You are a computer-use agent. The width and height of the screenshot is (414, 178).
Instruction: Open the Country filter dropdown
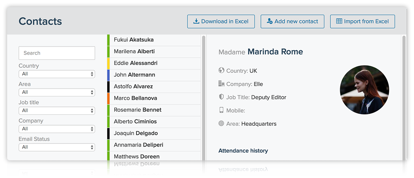[57, 74]
